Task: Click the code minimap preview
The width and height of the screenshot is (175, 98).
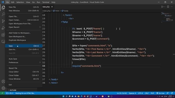Action: click(167, 17)
